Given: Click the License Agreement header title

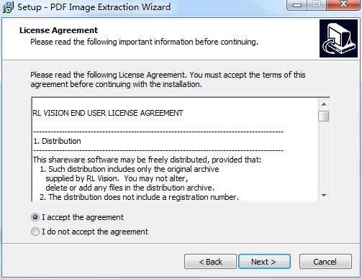Looking at the screenshot, I should [x=58, y=30].
